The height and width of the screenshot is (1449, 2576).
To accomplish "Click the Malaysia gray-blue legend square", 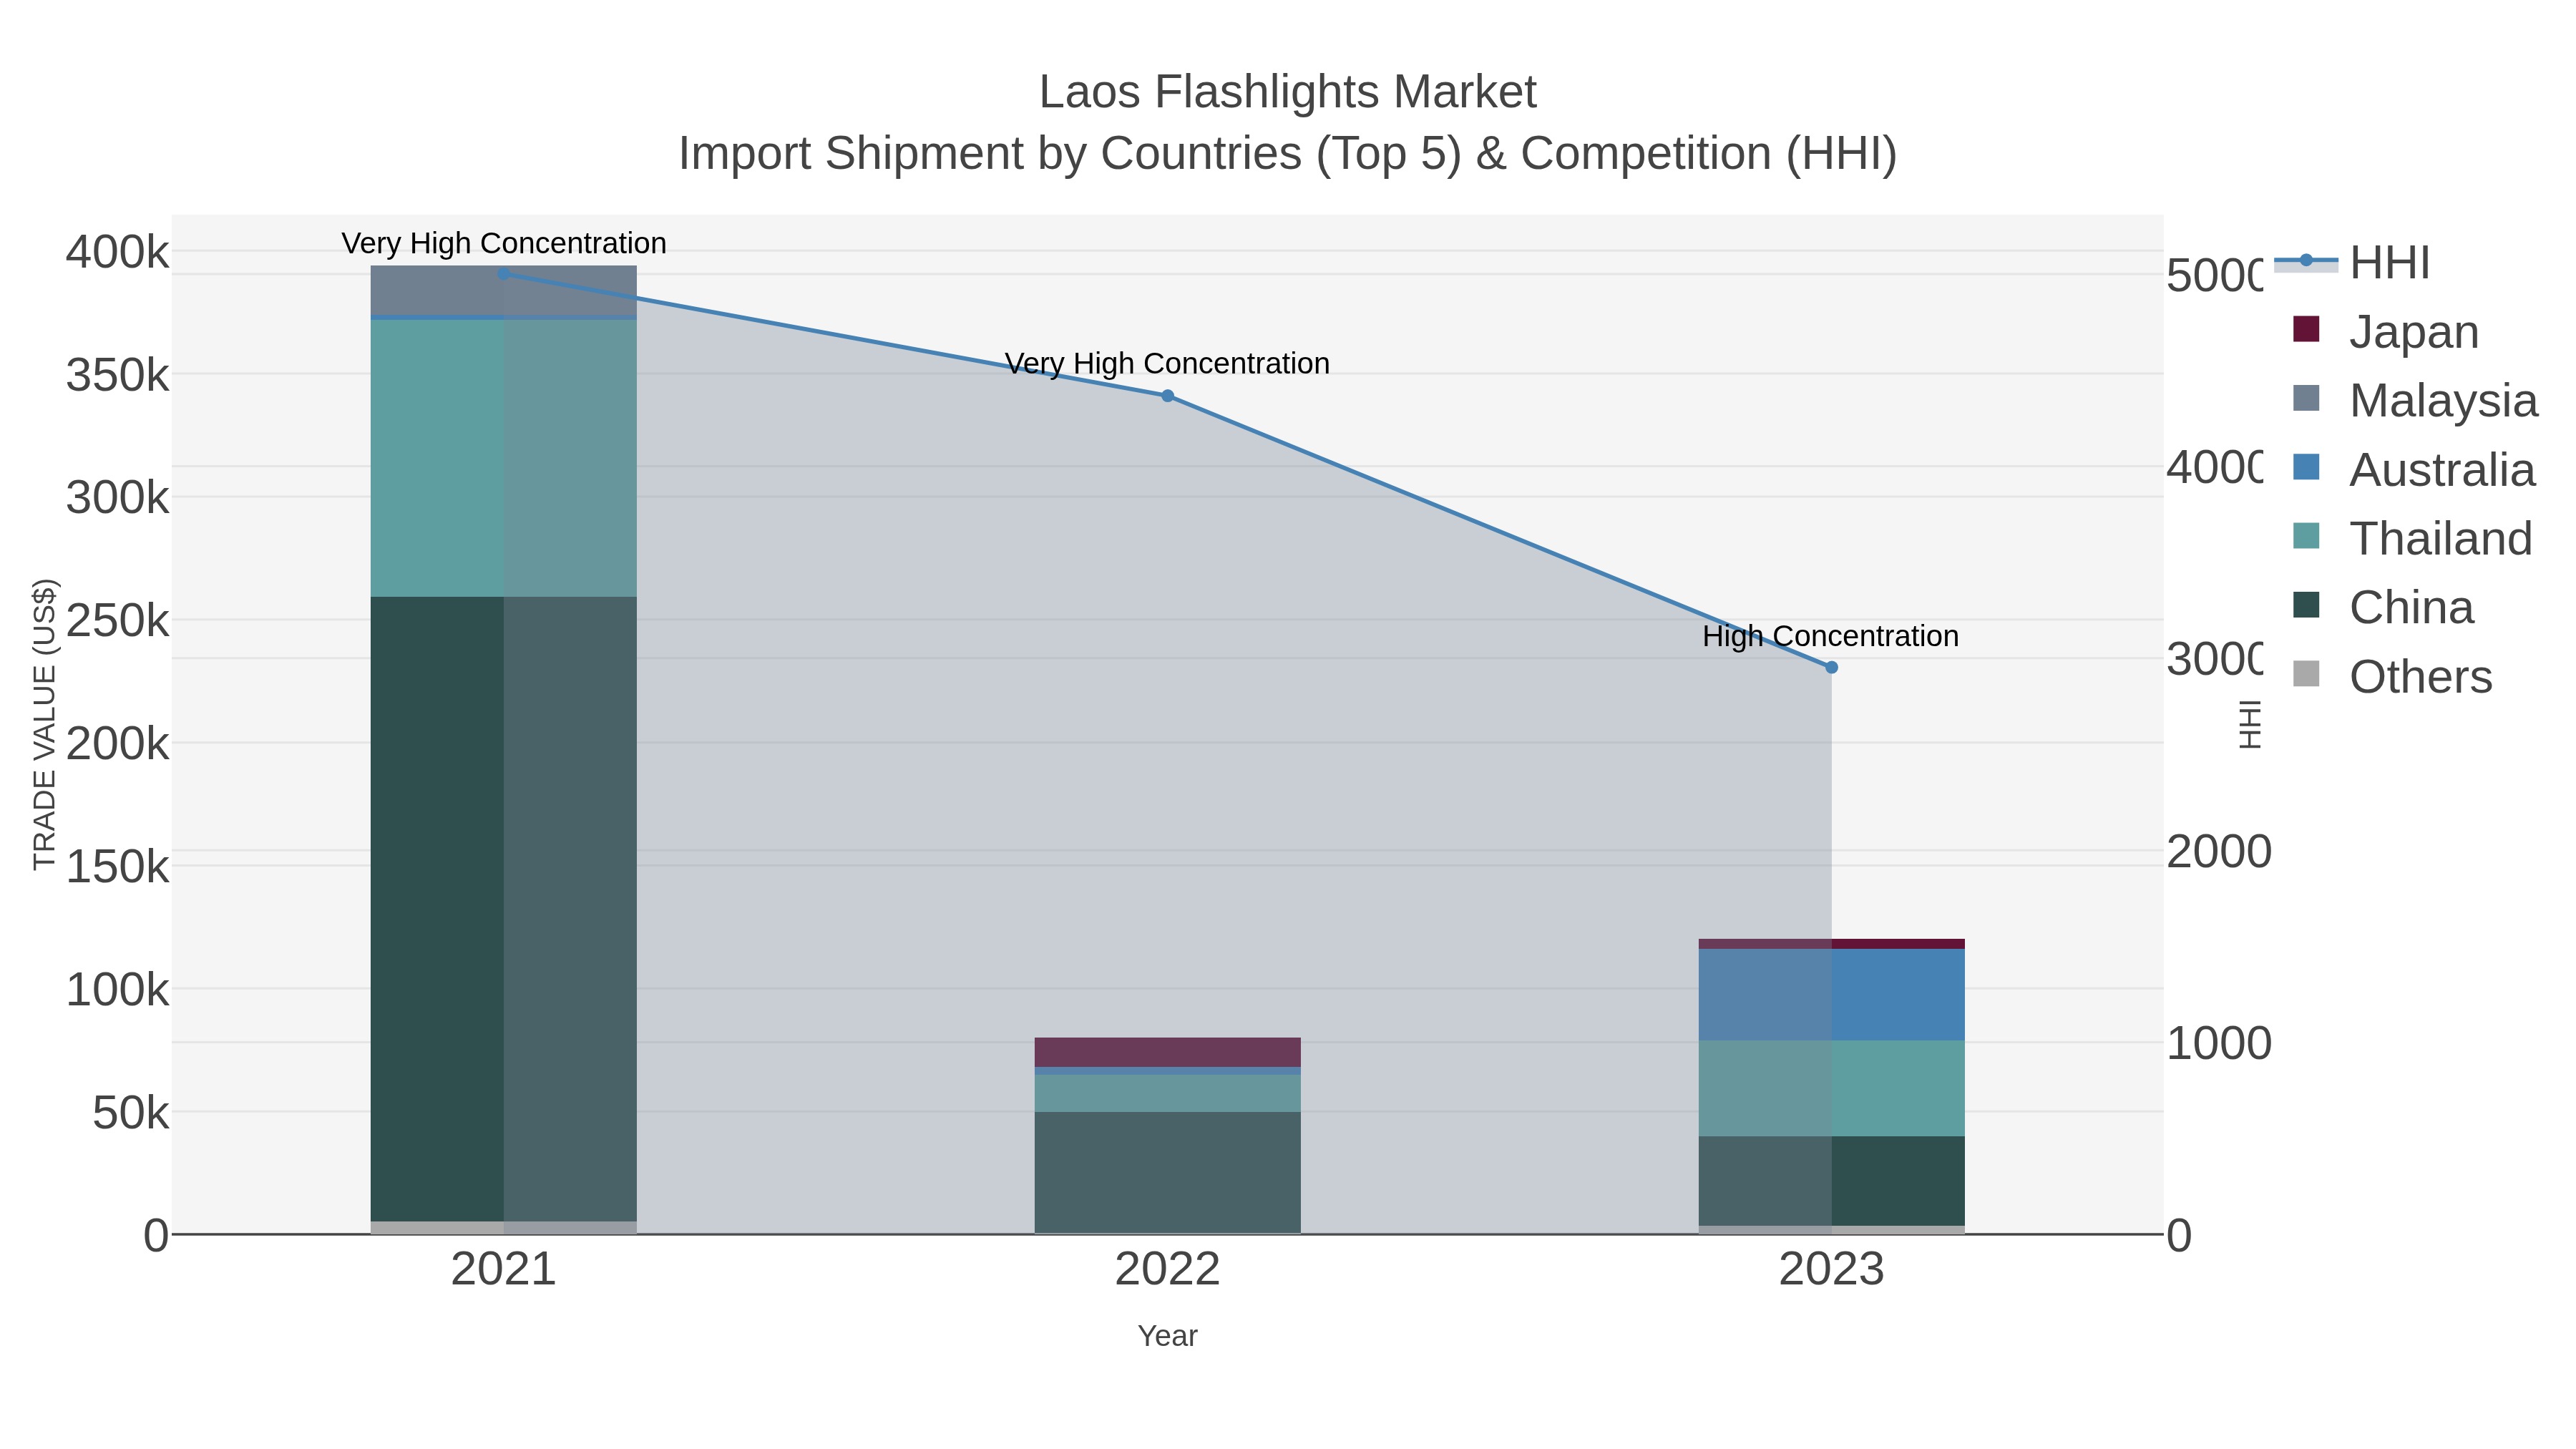I will (x=2306, y=398).
